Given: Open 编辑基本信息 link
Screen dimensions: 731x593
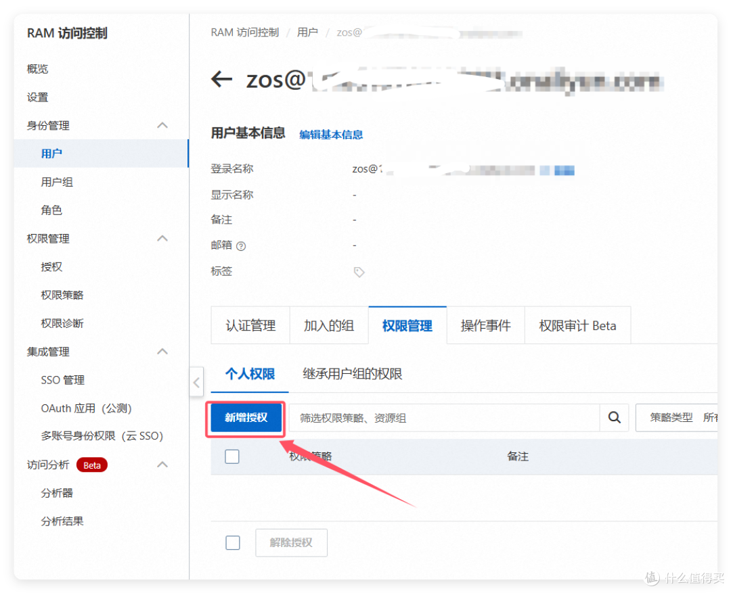Looking at the screenshot, I should point(331,134).
